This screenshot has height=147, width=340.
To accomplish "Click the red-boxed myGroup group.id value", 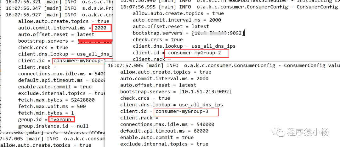I will (61, 119).
